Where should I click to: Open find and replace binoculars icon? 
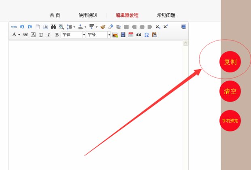point(53,27)
